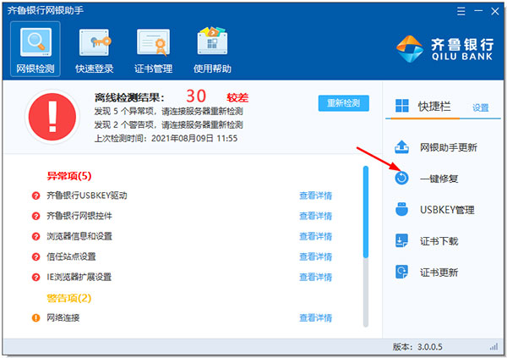Click the 警告项(2) section heading

(69, 298)
